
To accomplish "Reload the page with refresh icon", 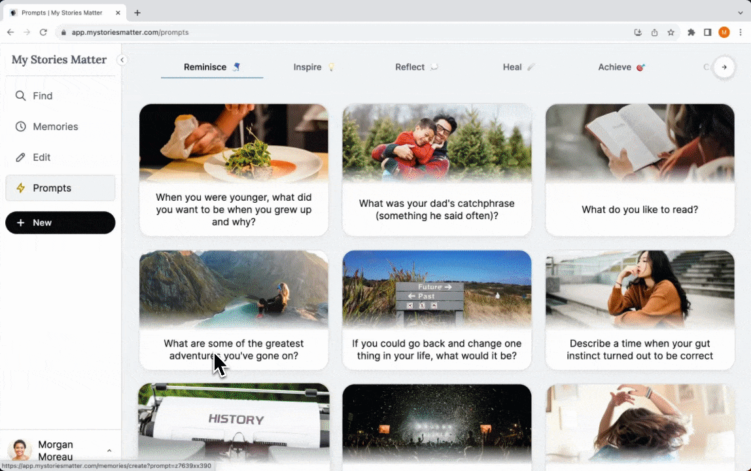I will coord(43,32).
